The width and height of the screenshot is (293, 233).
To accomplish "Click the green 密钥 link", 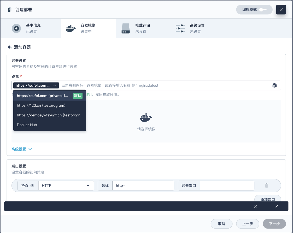I will pyautogui.click(x=89, y=94).
